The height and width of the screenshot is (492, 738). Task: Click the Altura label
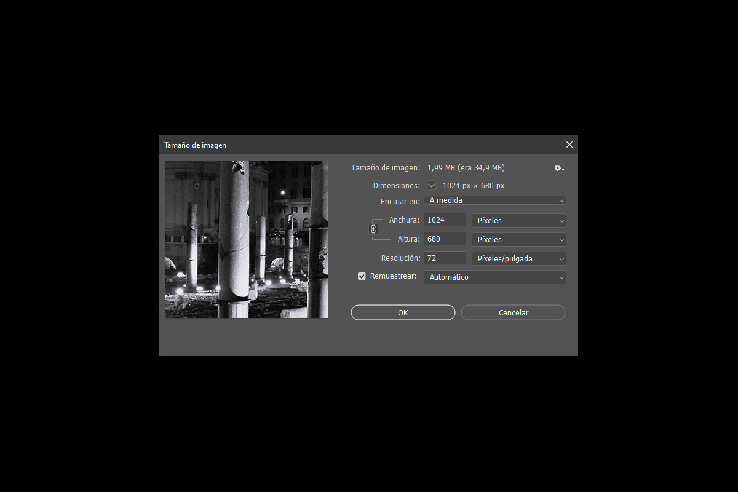coord(409,239)
